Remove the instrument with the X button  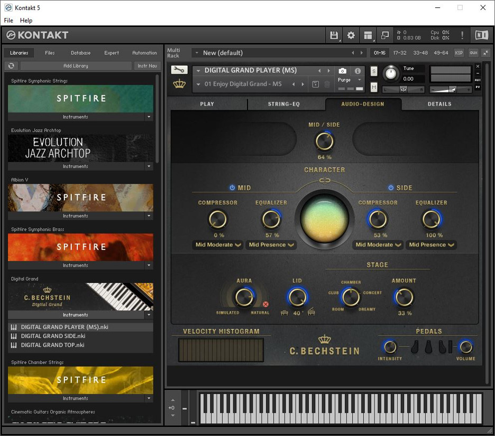[478, 66]
